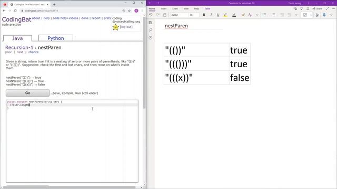The image size is (337, 189).
Task: Toggle the To Do tag checkbox
Action: tap(305, 15)
